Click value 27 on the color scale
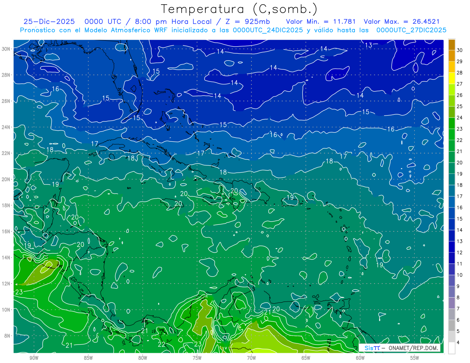The image size is (470, 363). coord(460,84)
